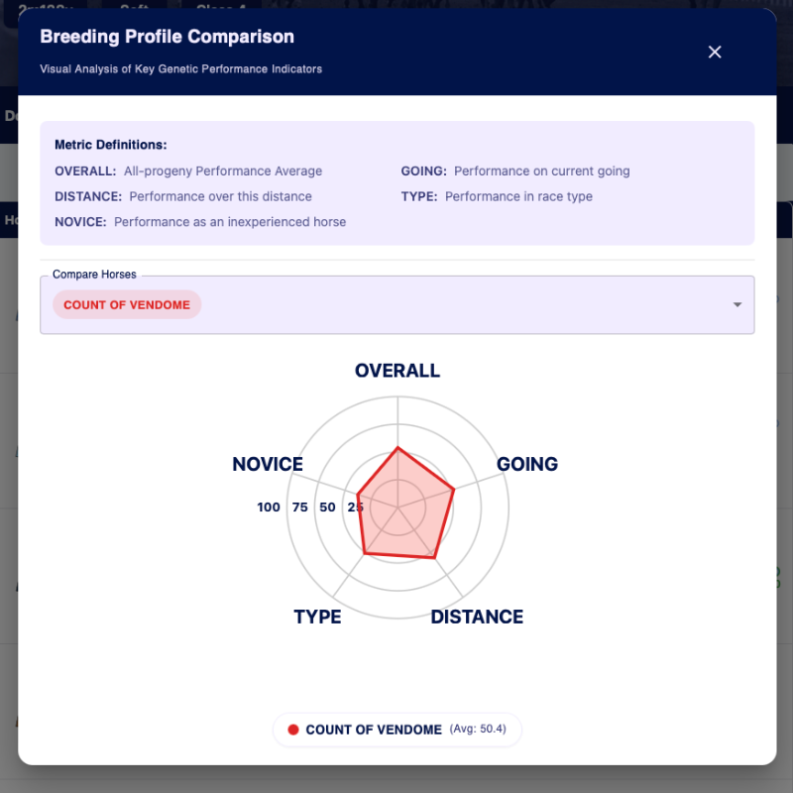Click the NOVICE axis label on the radar chart
The image size is (793, 793).
coord(268,464)
